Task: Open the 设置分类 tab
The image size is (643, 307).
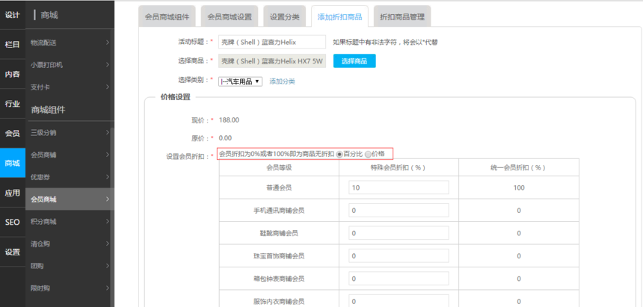Action: [284, 16]
